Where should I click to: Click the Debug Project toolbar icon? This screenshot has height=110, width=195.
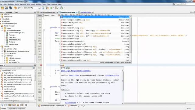(x=56, y=8)
